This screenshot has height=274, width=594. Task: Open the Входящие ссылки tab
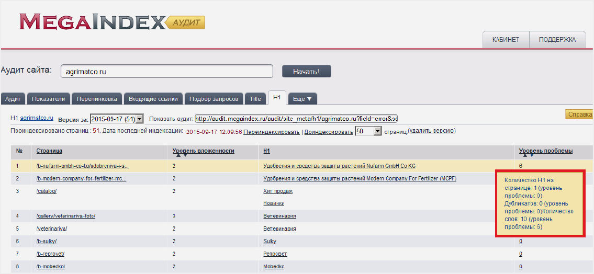point(153,99)
